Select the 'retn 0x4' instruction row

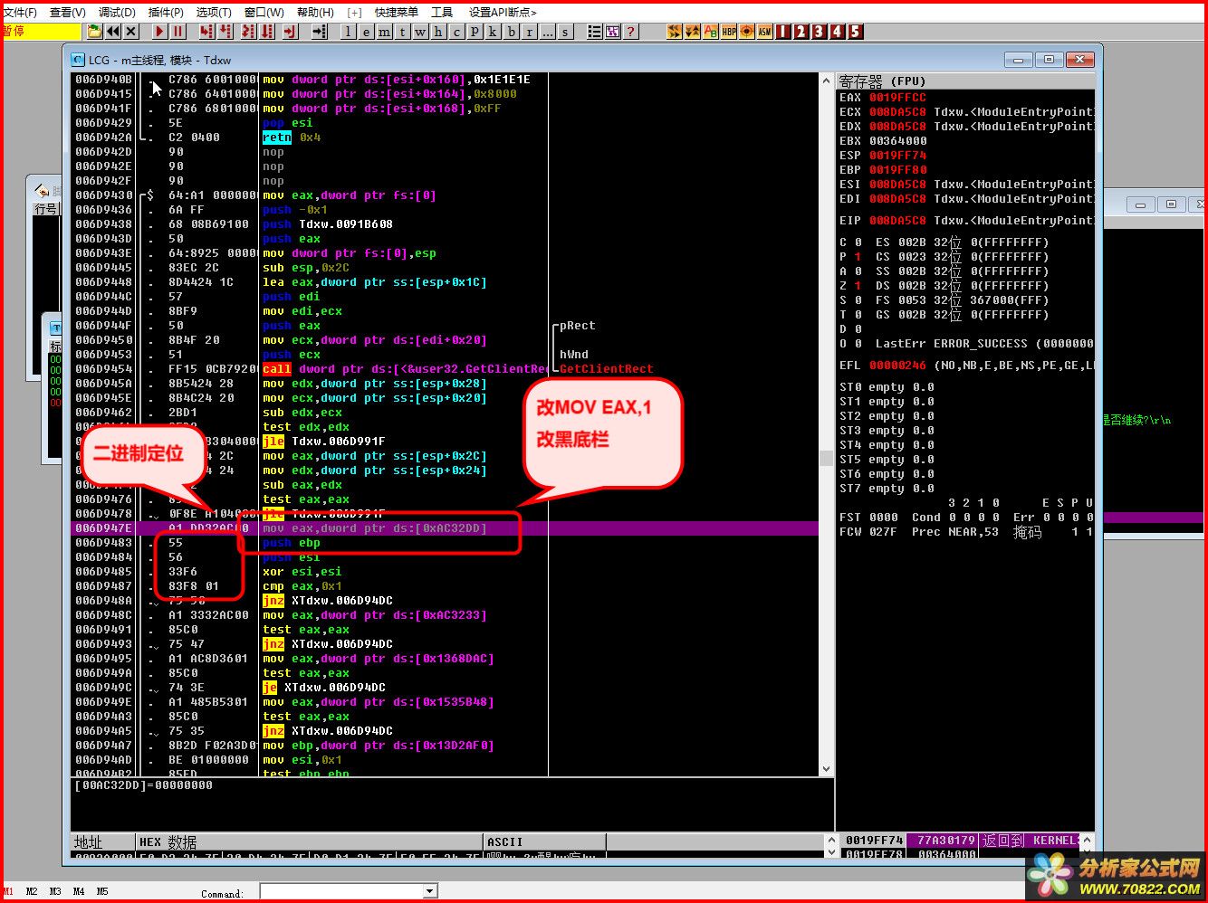pos(445,138)
